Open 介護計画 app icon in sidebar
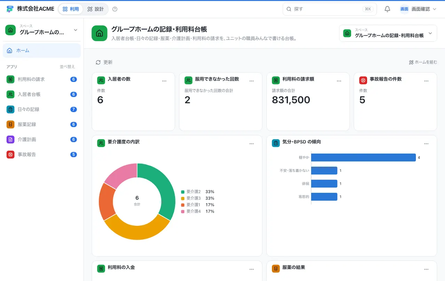Image resolution: width=445 pixels, height=281 pixels. [10, 139]
